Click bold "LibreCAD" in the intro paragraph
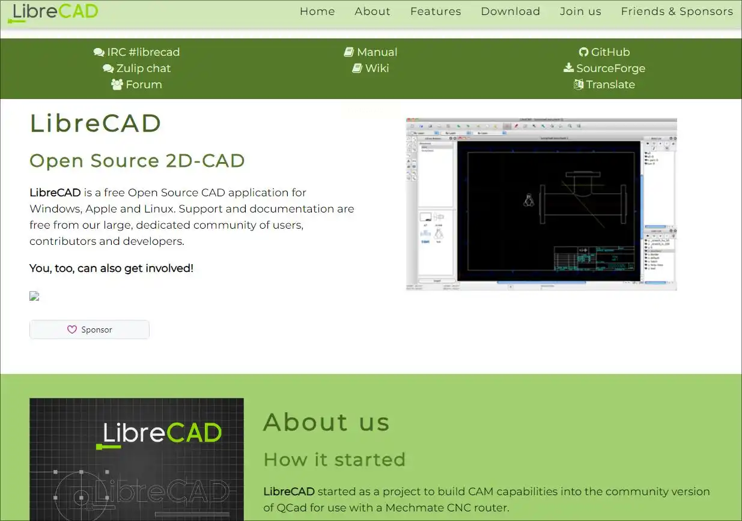The width and height of the screenshot is (742, 521). coord(55,193)
